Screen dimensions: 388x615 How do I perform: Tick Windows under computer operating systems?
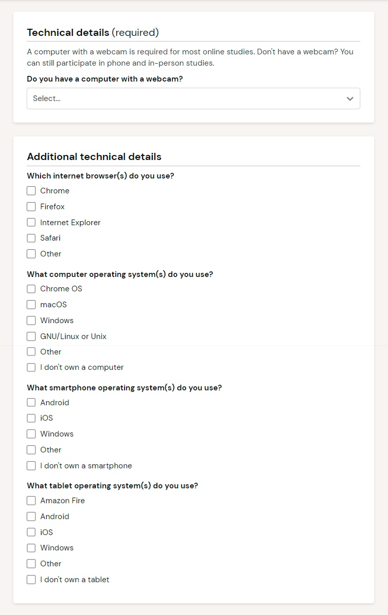click(31, 321)
